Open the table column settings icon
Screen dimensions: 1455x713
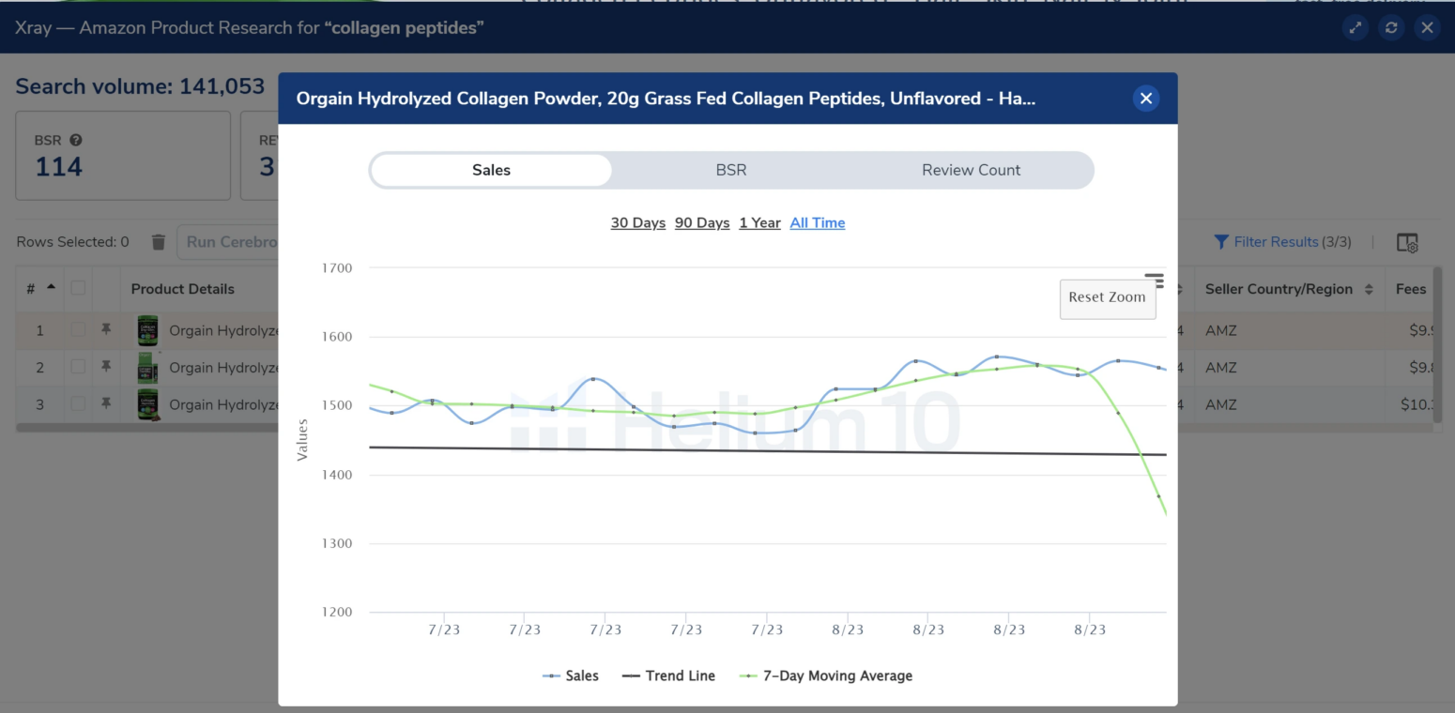1407,242
